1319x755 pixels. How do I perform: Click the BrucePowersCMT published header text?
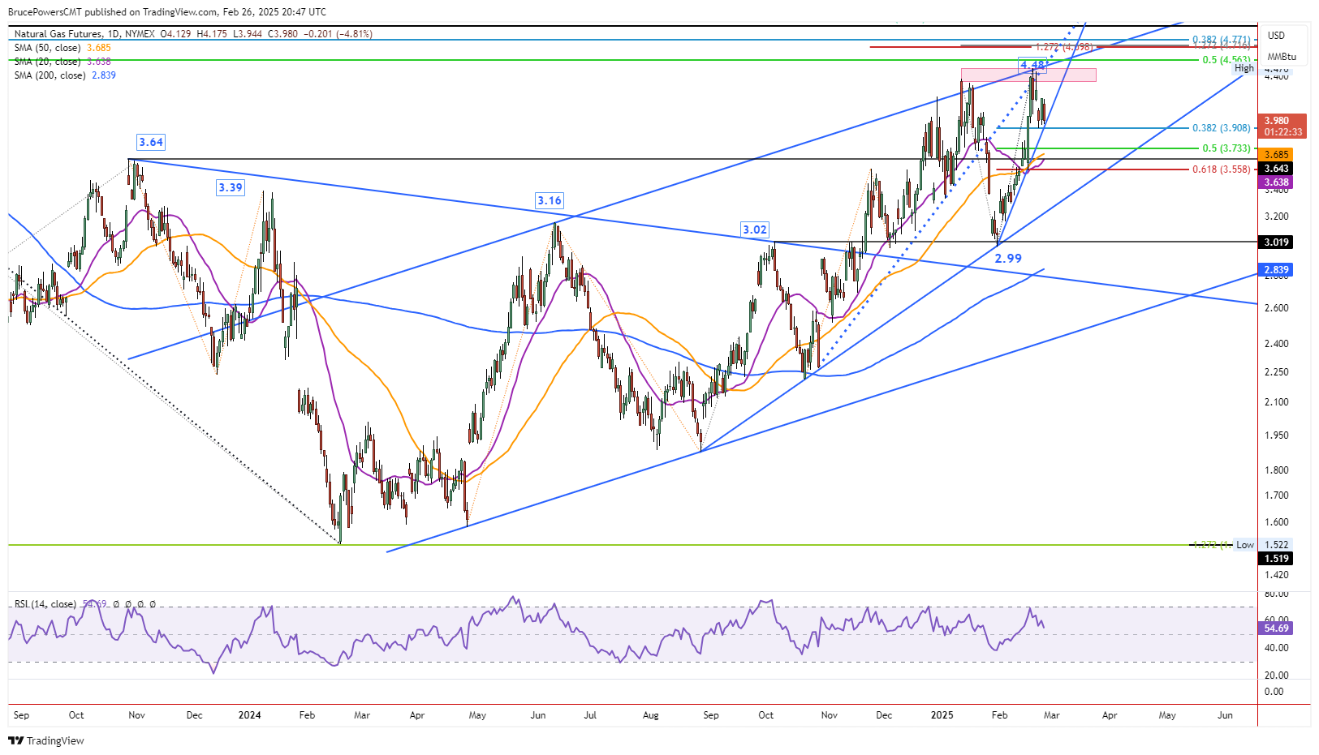coord(167,12)
